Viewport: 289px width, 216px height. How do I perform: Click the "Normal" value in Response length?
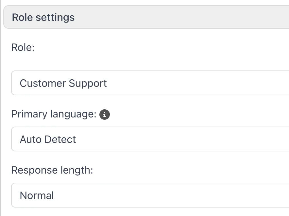click(x=37, y=195)
